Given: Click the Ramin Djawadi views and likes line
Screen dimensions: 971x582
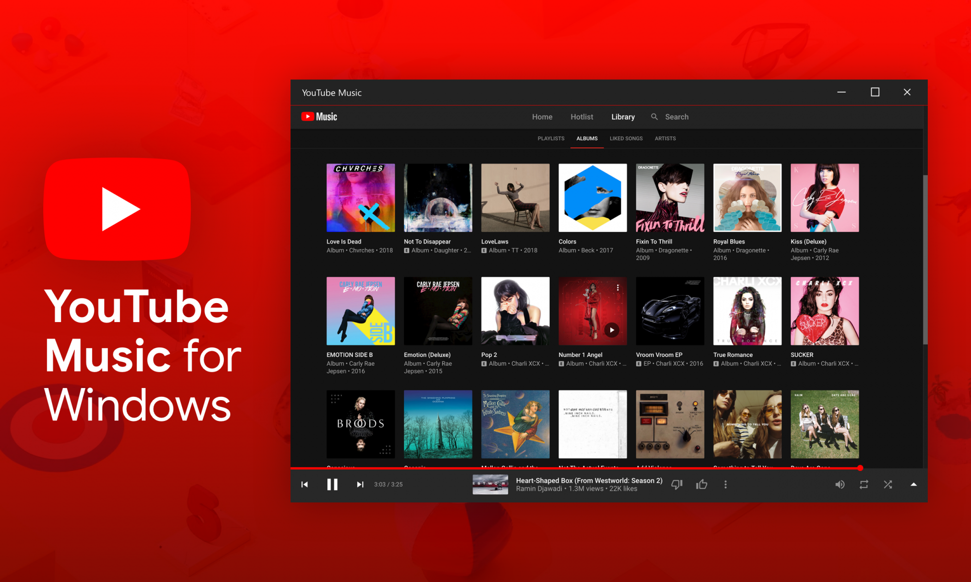Looking at the screenshot, I should tap(576, 489).
